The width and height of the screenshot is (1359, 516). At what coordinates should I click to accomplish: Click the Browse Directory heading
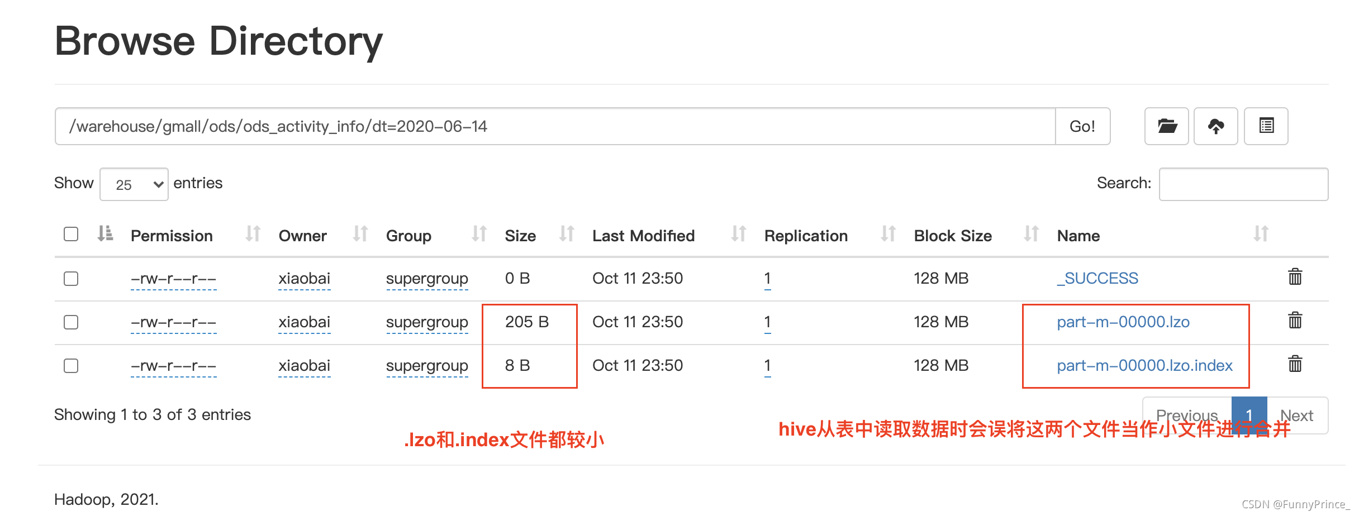point(218,42)
